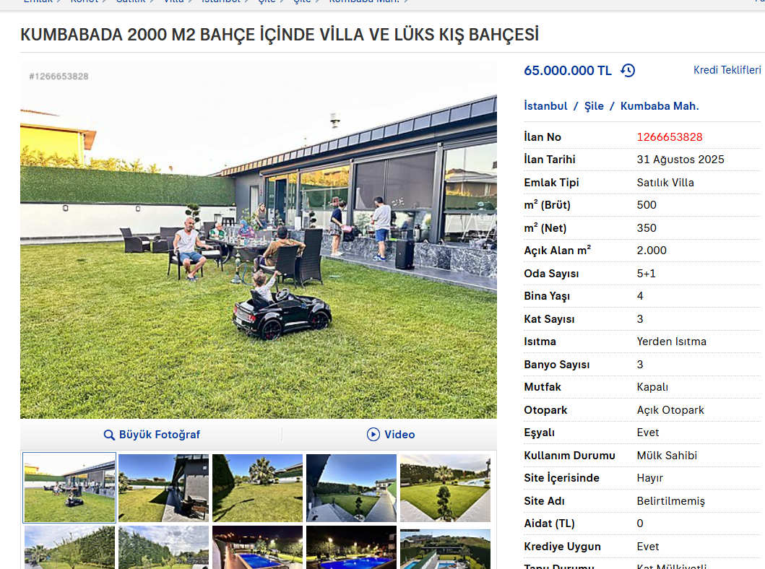Open the İstanbul location link
This screenshot has height=569, width=765.
coord(545,106)
